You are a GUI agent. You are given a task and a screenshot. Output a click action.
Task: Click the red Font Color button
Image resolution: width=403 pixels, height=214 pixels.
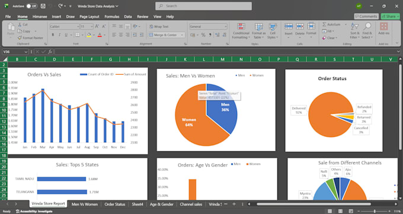100,35
